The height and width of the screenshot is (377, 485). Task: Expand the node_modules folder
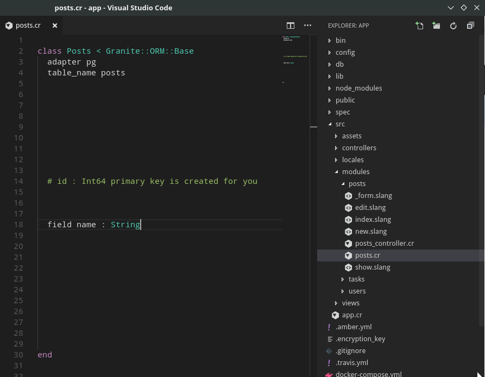click(330, 88)
